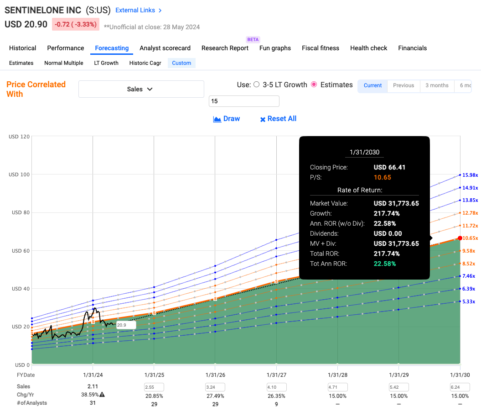
Task: Switch to the Health check tab
Action: pyautogui.click(x=369, y=48)
